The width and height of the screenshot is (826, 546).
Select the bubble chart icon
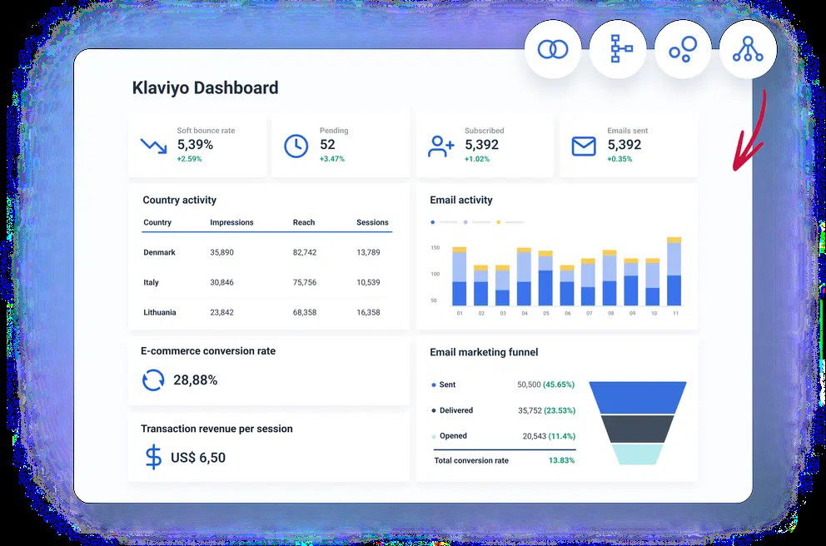tap(682, 49)
